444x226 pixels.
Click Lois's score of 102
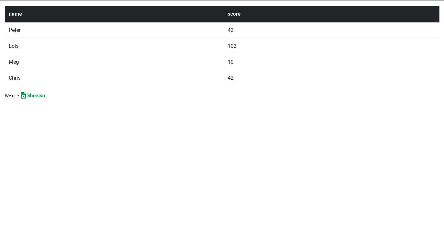pyautogui.click(x=232, y=46)
